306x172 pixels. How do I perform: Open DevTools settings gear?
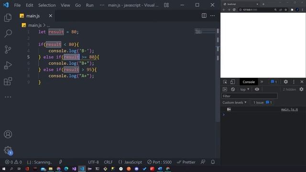(x=286, y=82)
